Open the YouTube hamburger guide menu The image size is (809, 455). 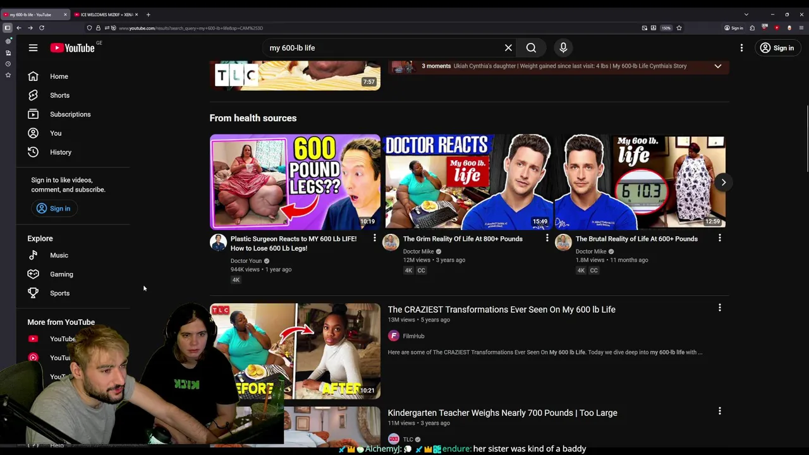[x=33, y=48]
